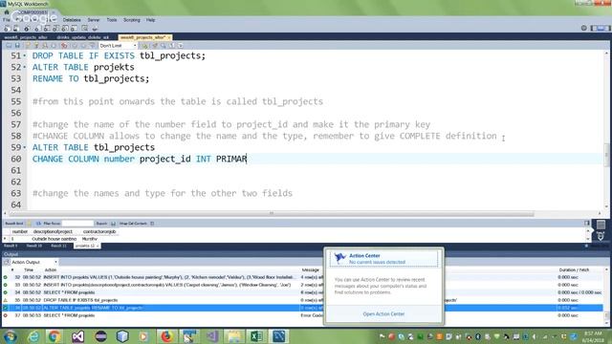Screen dimensions: 612x344
Task: Toggle continue-on-error red icon in editor toolbar
Action: (64, 46)
